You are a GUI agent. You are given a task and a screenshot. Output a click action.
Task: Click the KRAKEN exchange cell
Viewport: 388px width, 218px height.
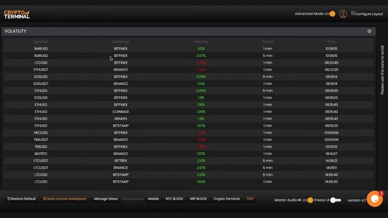tap(121, 119)
